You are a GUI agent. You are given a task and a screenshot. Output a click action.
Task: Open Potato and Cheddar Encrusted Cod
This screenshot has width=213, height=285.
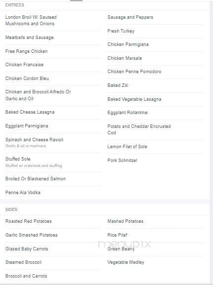pos(139,129)
